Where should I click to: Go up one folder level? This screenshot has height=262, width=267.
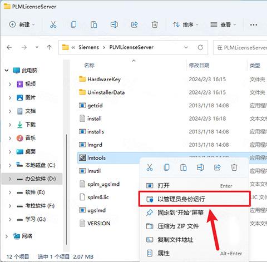coord(49,47)
